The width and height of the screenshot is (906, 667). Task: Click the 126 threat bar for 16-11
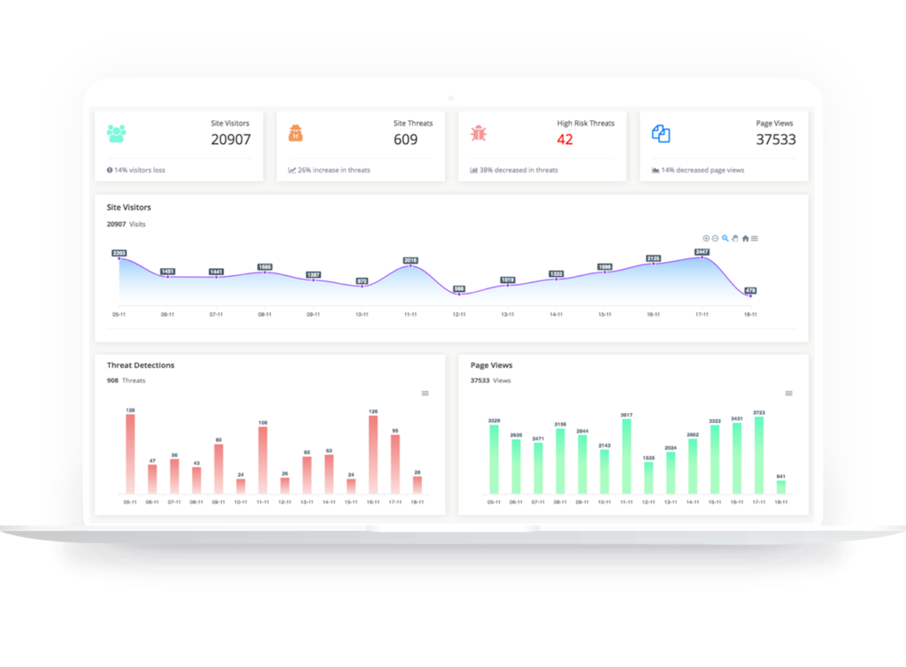click(x=373, y=455)
